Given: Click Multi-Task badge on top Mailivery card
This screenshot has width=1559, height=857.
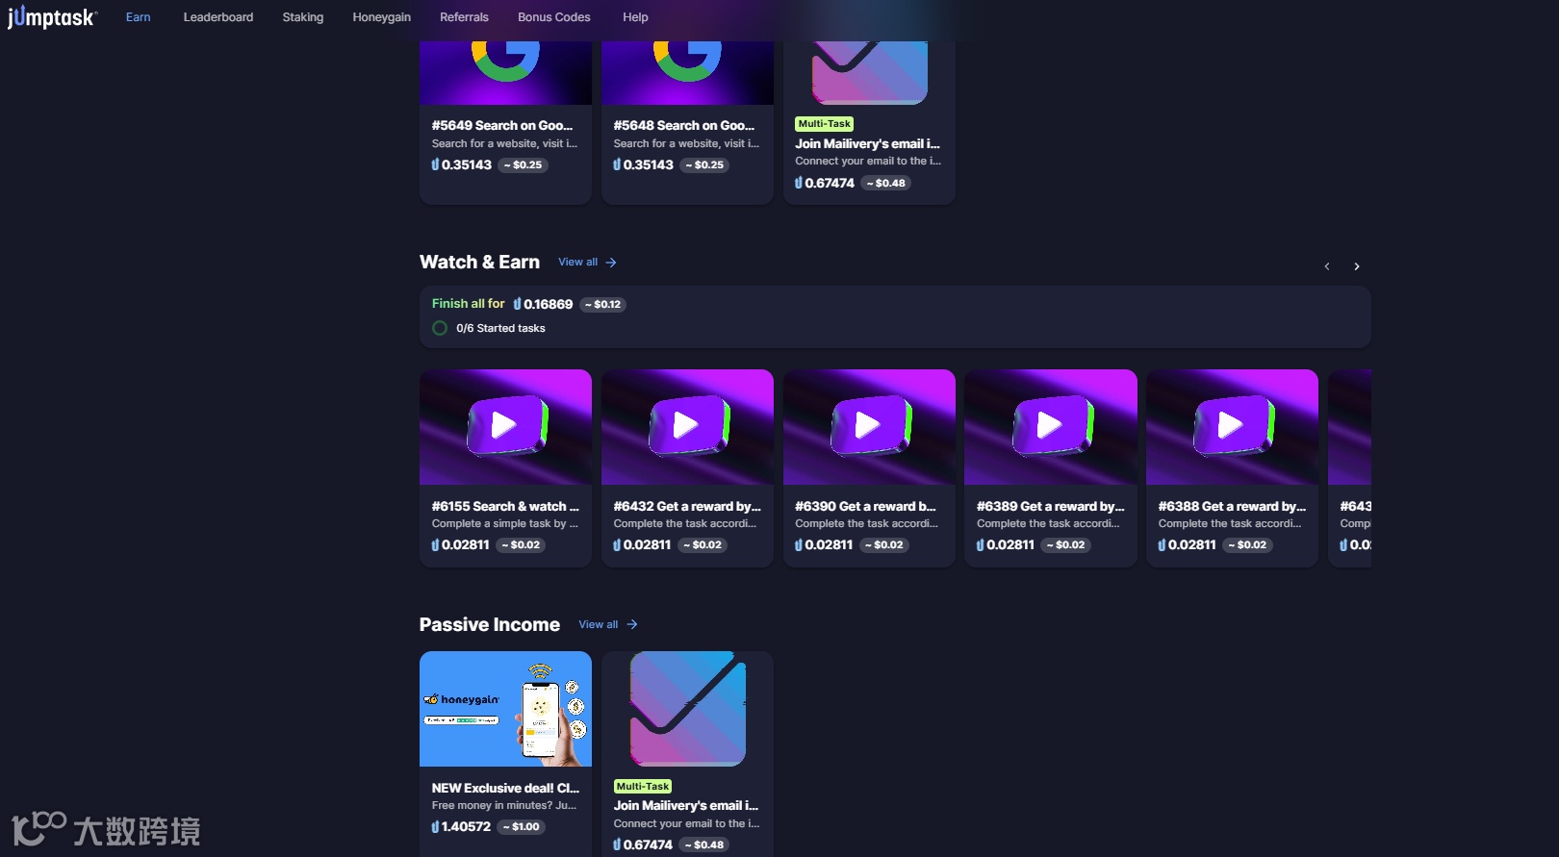Looking at the screenshot, I should coord(825,124).
